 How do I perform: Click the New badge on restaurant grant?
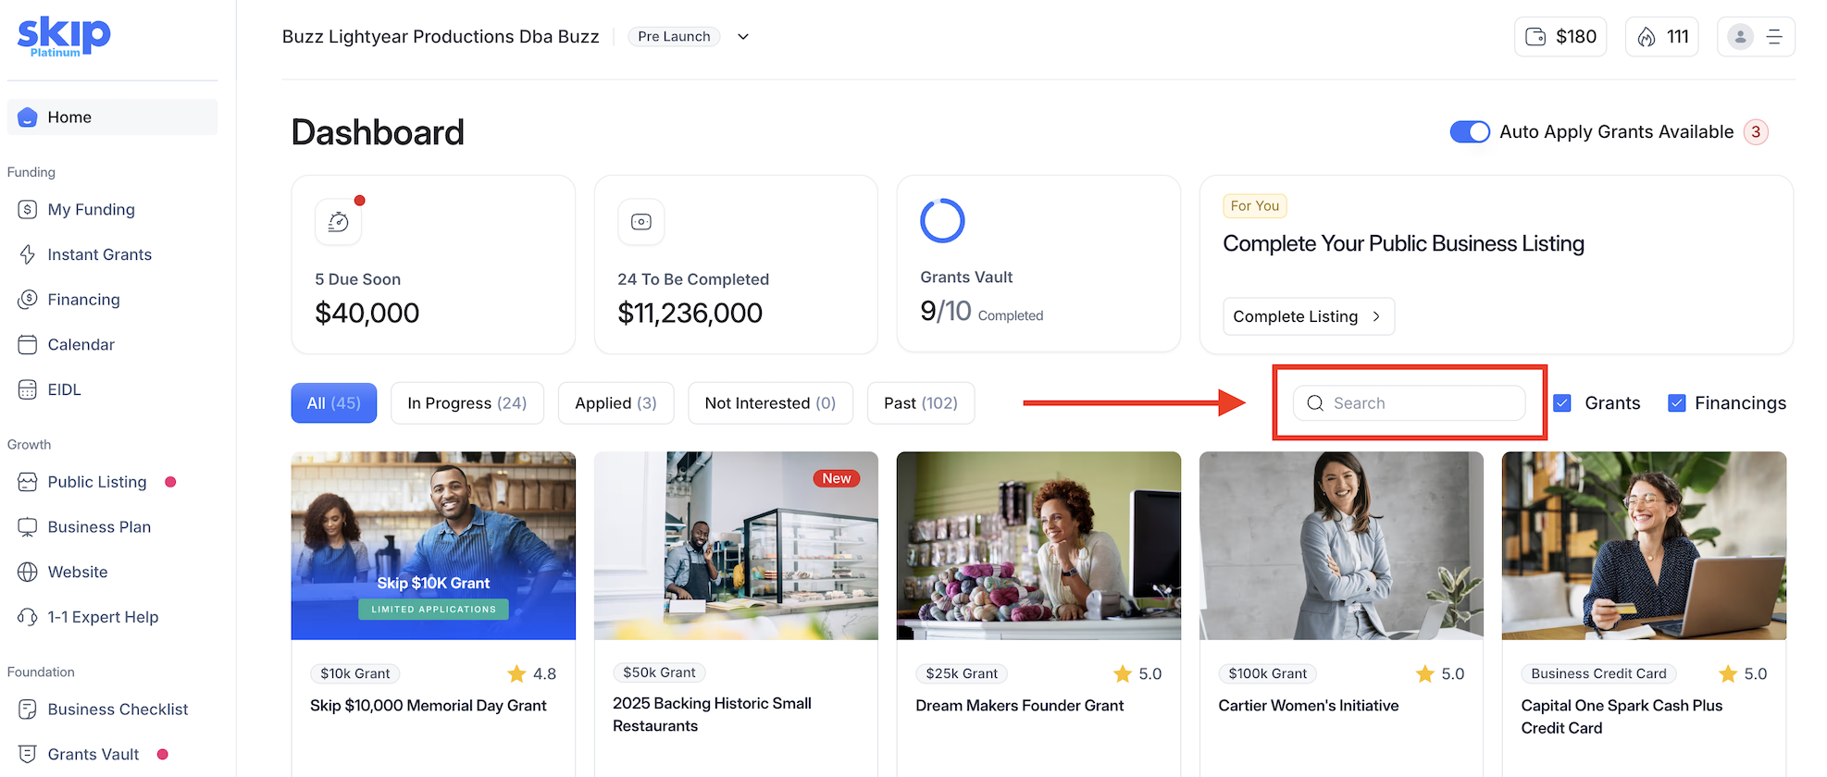(x=837, y=478)
